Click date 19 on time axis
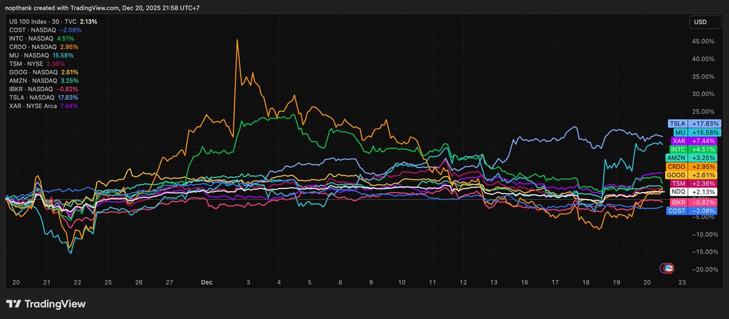The height and width of the screenshot is (319, 729). point(618,283)
